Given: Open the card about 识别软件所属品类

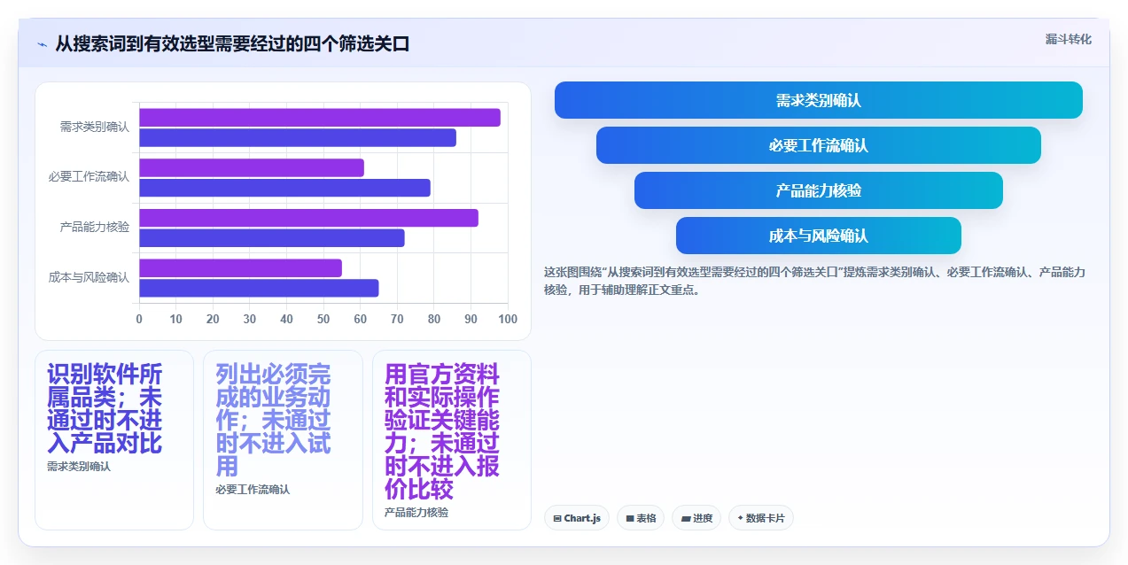Looking at the screenshot, I should pos(114,440).
